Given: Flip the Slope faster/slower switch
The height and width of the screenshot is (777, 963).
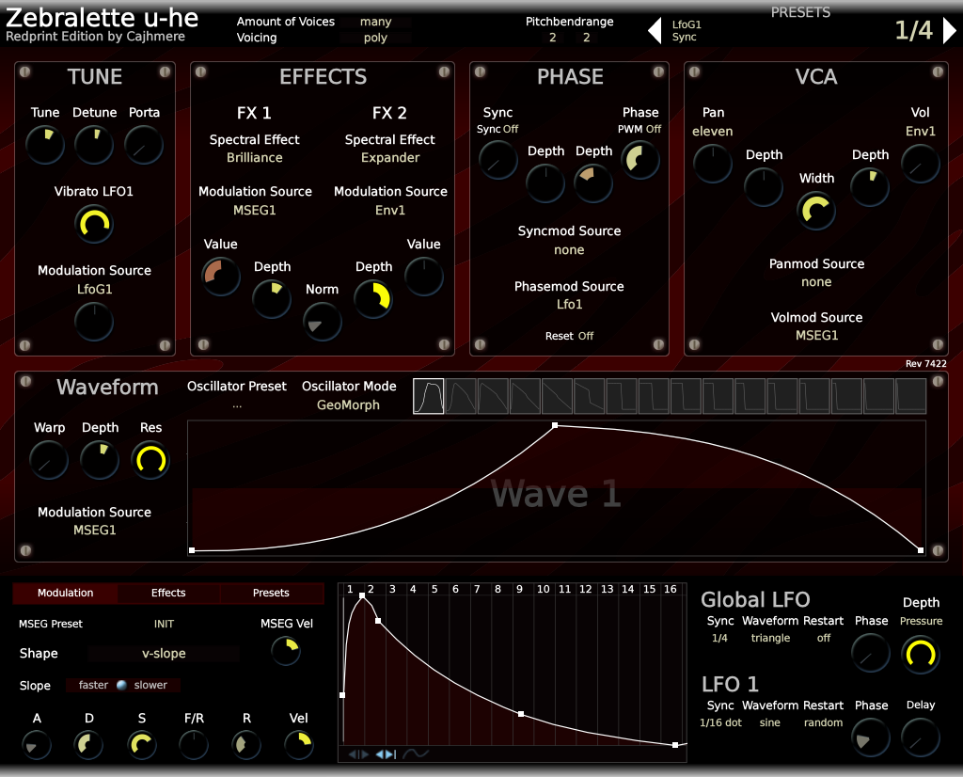Looking at the screenshot, I should (x=122, y=685).
